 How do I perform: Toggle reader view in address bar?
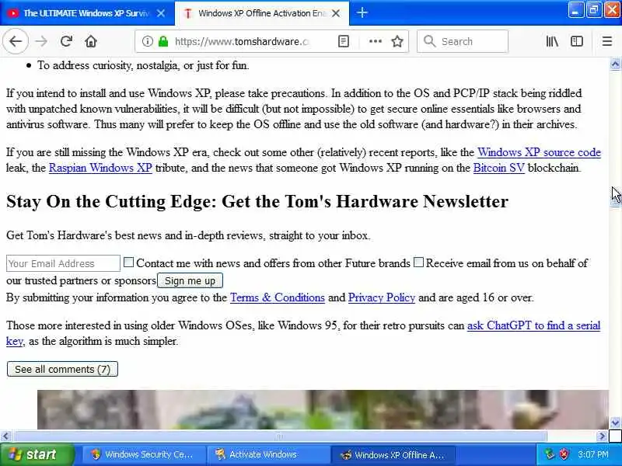coord(344,41)
